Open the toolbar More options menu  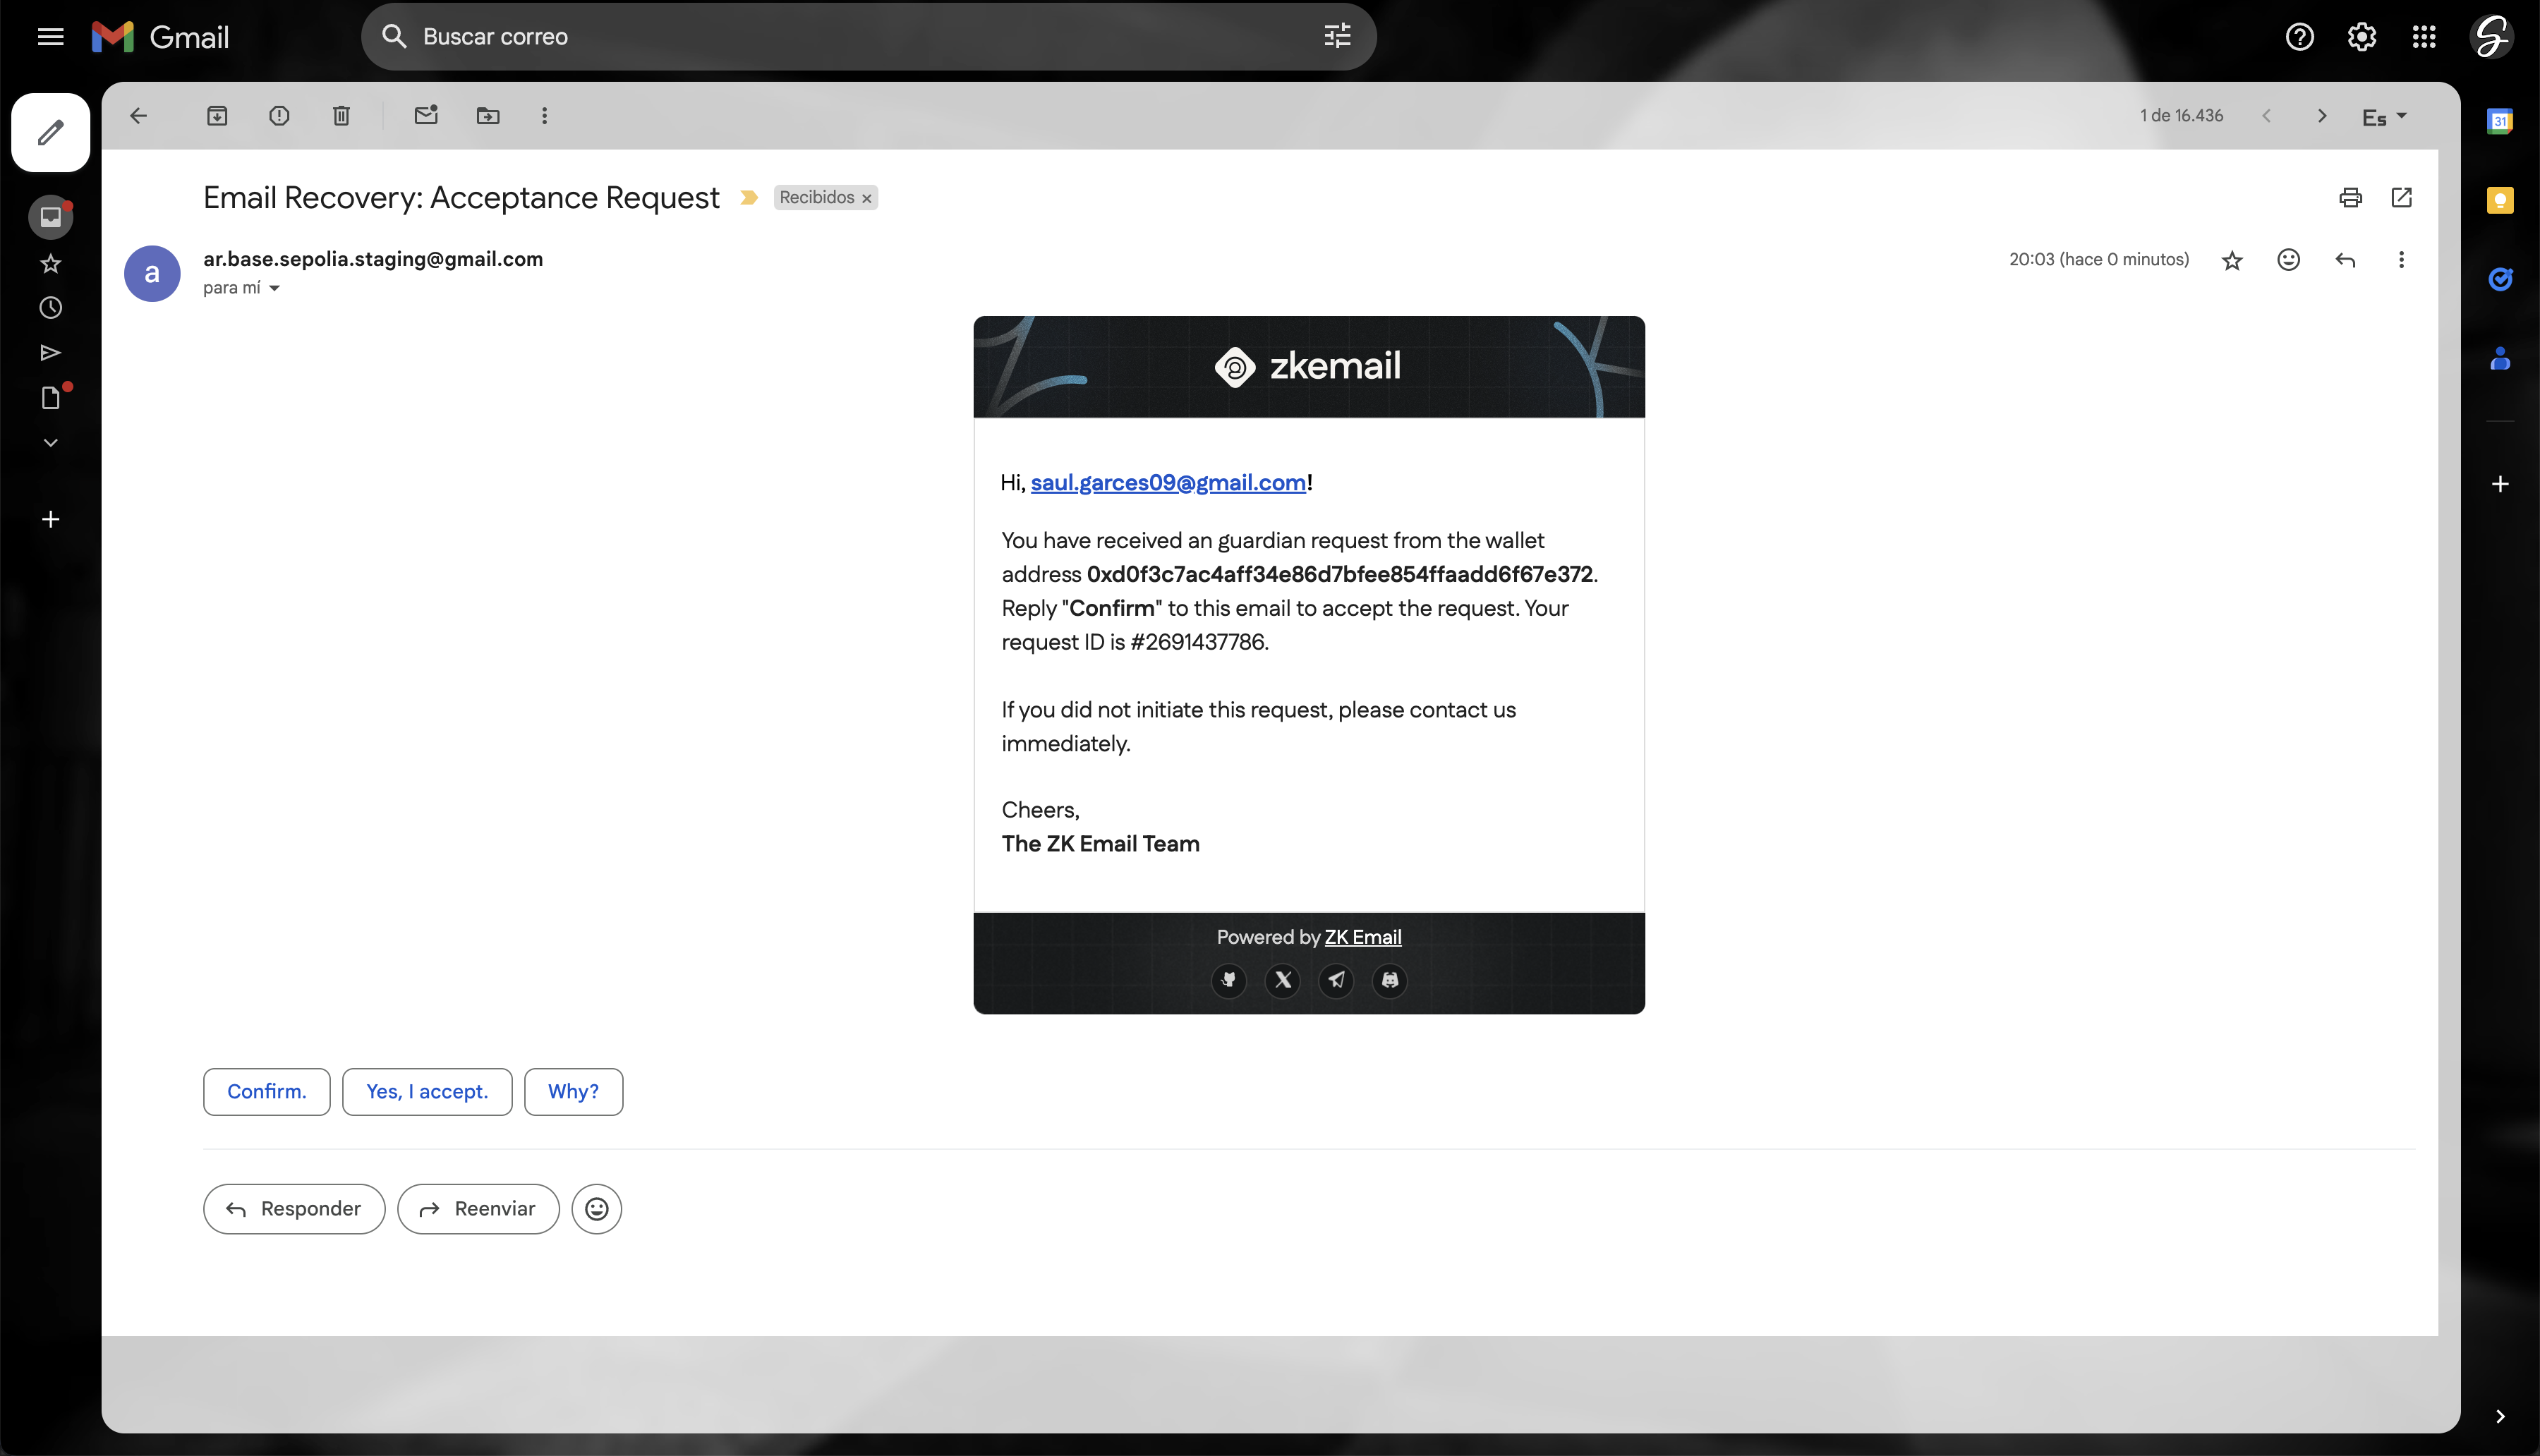coord(544,116)
